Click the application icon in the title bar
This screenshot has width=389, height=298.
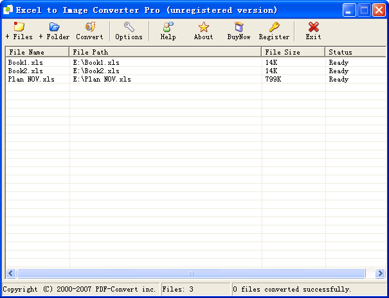(x=8, y=10)
